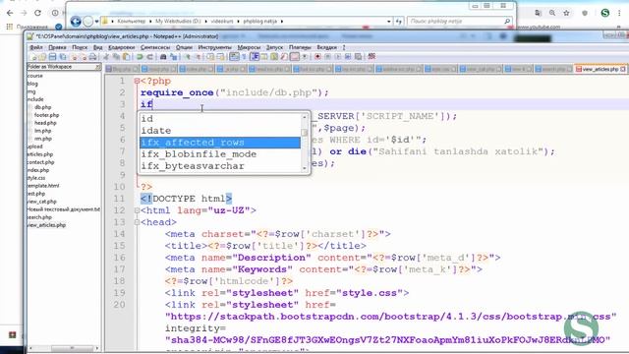The height and width of the screenshot is (354, 629).
Task: Open search.php in the workspace tree
Action: 39,217
